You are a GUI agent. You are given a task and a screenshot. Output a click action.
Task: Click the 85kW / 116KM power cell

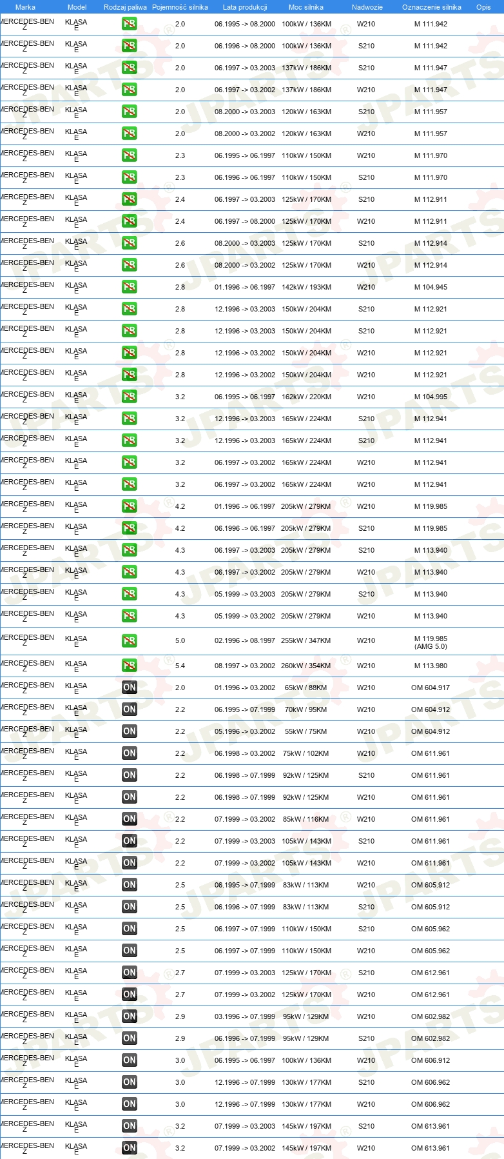(x=306, y=820)
